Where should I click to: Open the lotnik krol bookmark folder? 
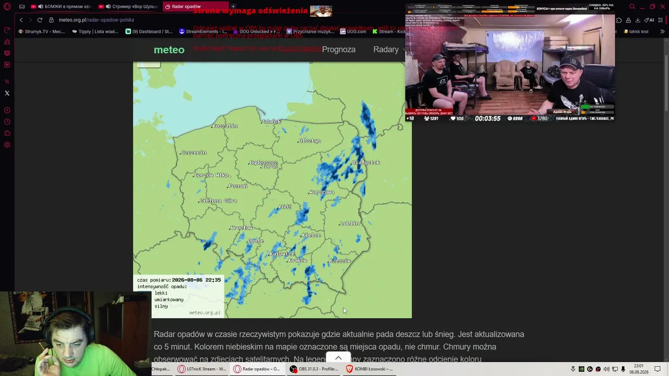point(636,31)
